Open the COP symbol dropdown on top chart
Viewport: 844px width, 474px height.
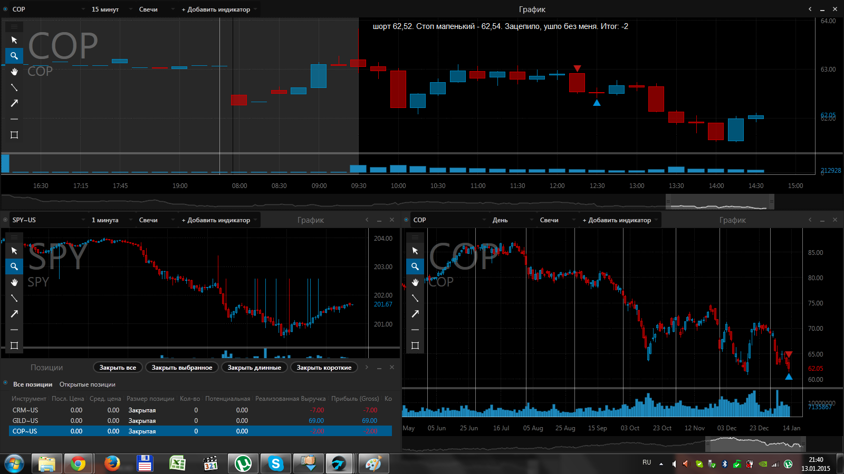(48, 9)
